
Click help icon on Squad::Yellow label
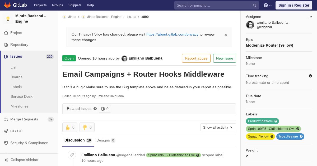272,136
